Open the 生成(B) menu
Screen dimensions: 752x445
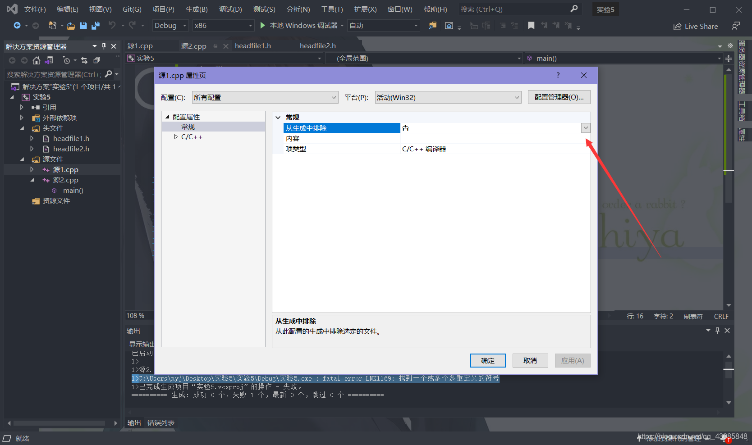pos(197,9)
